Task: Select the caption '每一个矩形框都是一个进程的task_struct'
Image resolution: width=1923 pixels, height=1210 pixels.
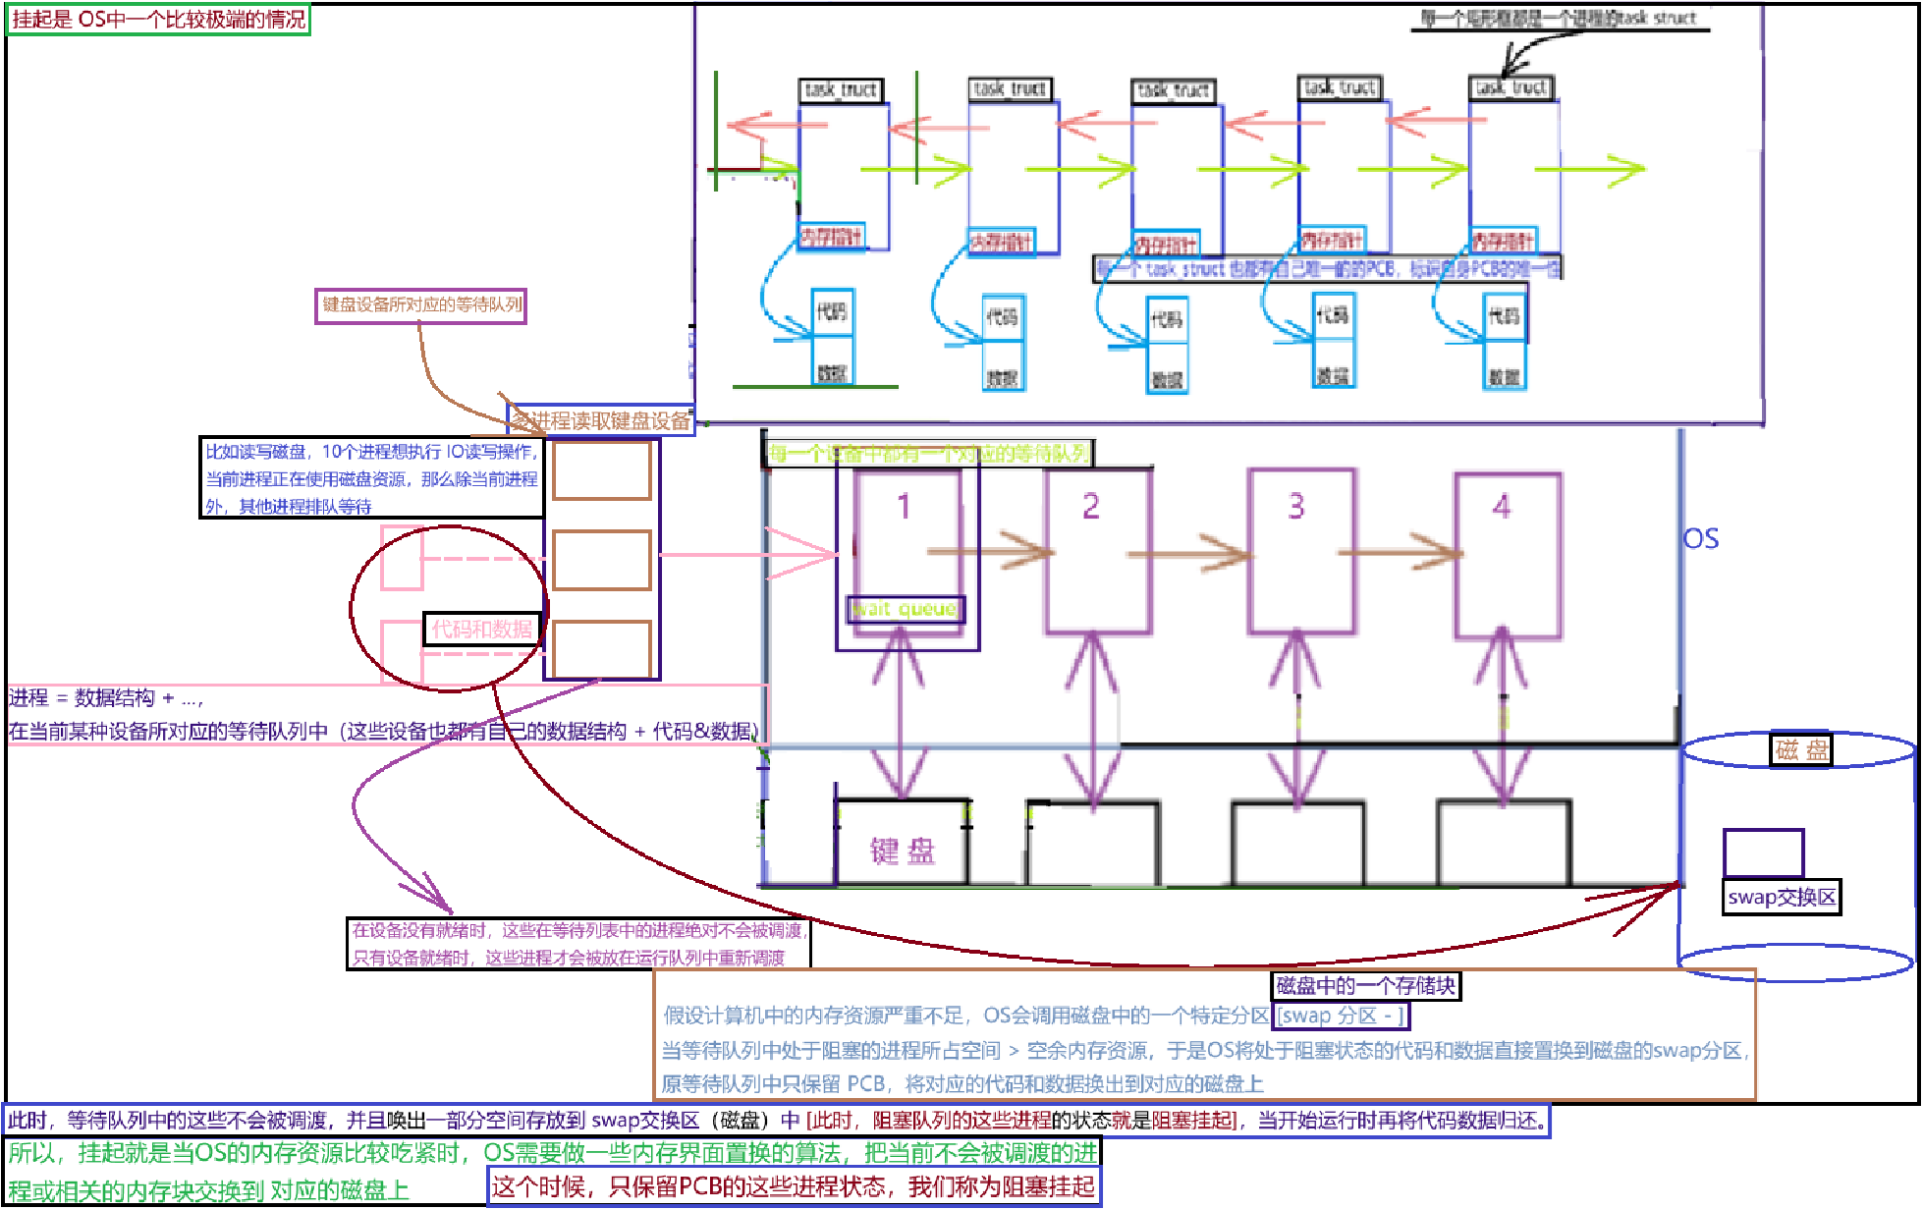Action: [x=1561, y=18]
